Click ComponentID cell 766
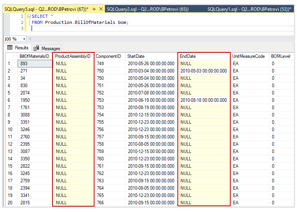 tap(110, 203)
